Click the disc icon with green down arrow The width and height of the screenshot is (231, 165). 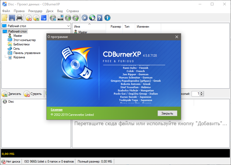(x=68, y=18)
